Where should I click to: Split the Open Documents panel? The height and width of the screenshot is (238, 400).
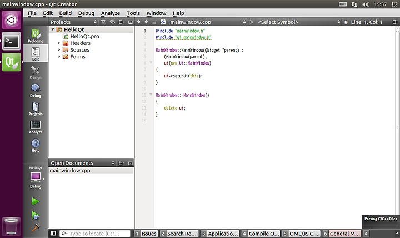(x=122, y=163)
